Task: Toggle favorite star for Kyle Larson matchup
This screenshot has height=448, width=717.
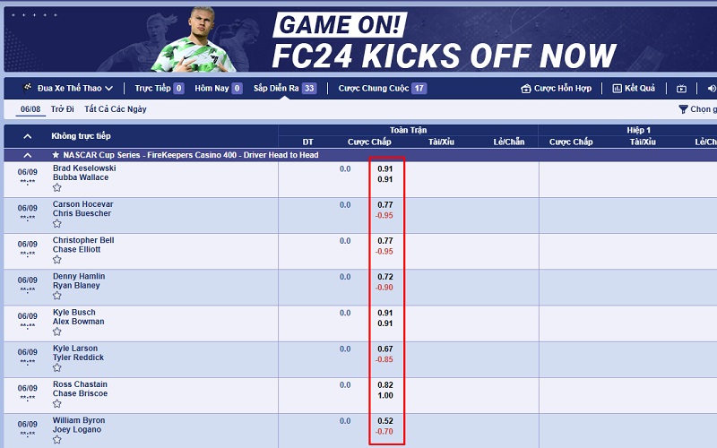Action: pos(57,367)
